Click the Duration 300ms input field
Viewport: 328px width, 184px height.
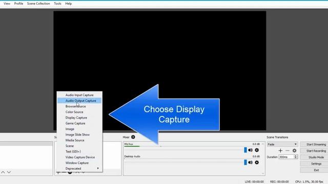click(286, 157)
